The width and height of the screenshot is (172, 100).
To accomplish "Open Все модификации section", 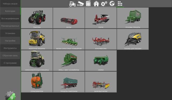I will (x=10, y=19).
